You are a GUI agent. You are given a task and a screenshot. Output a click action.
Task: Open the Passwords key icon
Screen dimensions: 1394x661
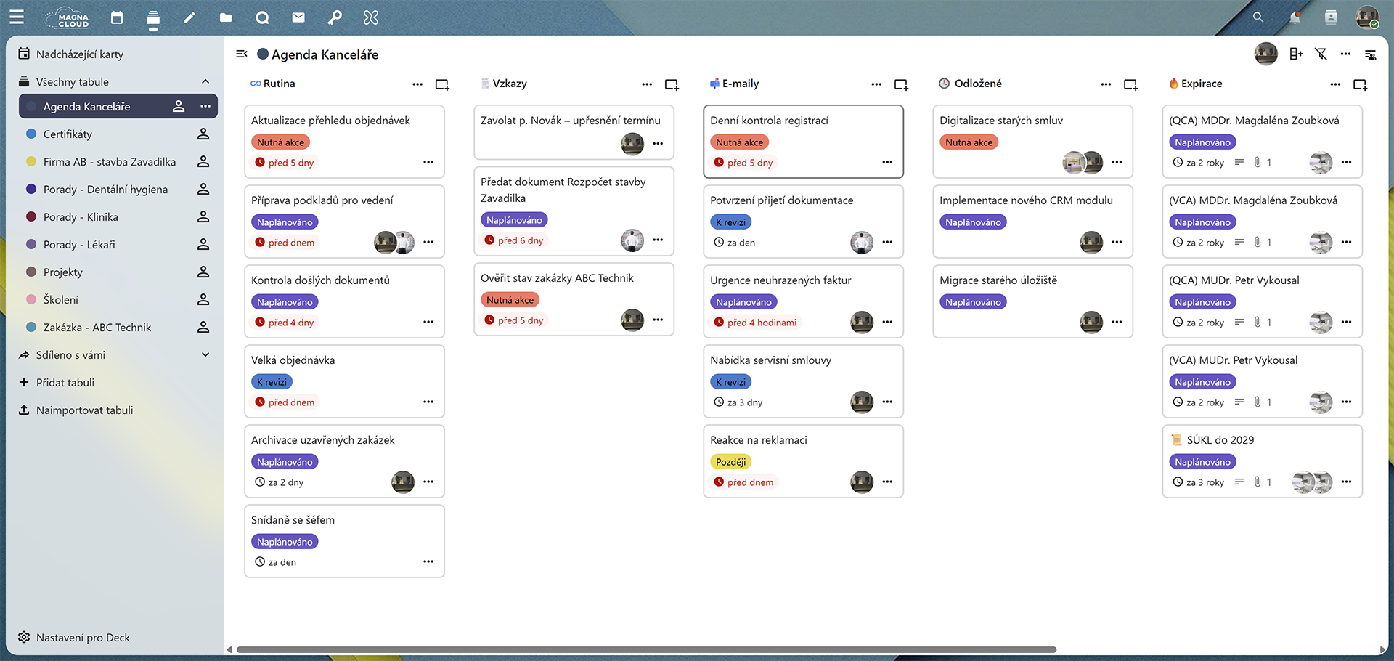point(335,17)
